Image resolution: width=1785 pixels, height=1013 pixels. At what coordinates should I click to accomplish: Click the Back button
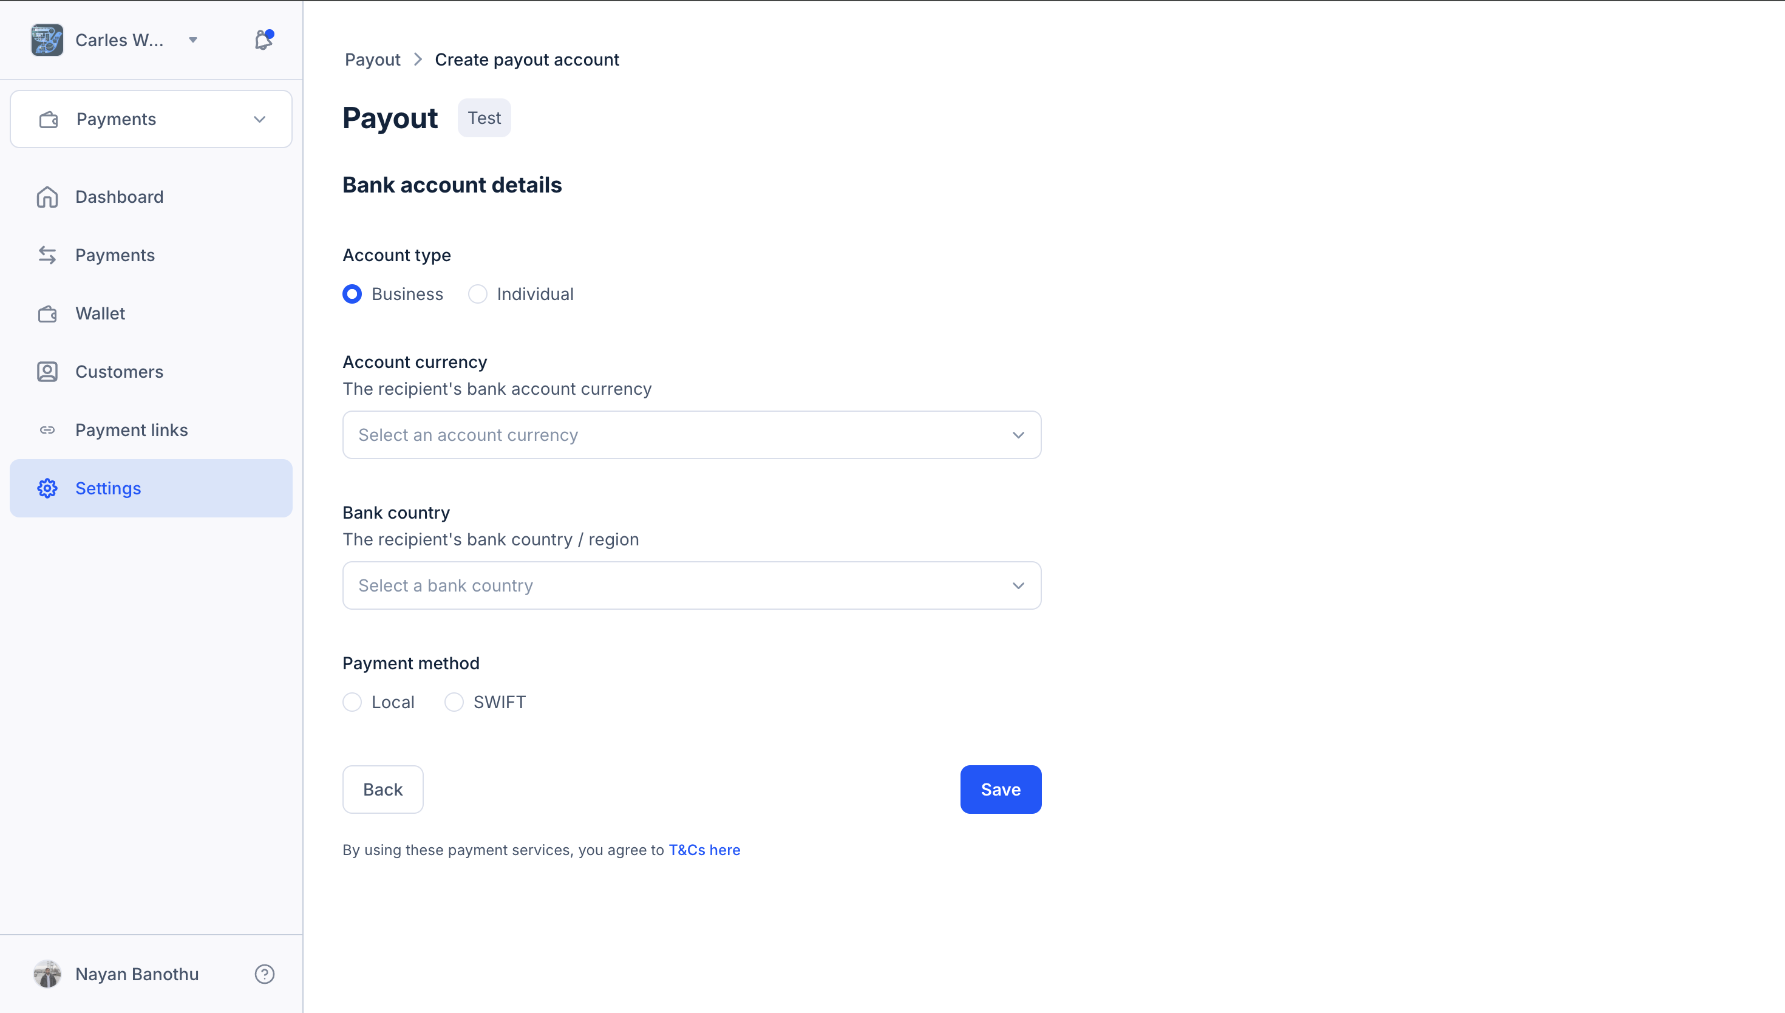(x=382, y=789)
